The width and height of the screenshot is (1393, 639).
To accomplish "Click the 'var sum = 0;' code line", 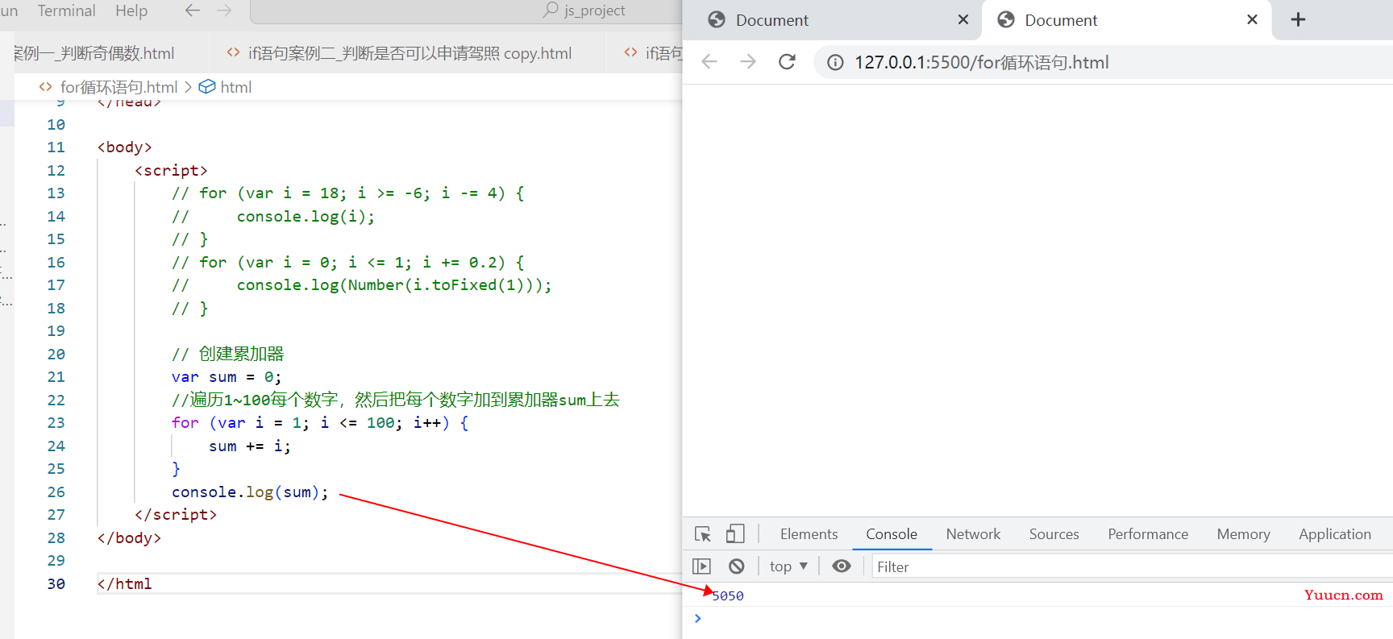I will pos(227,377).
